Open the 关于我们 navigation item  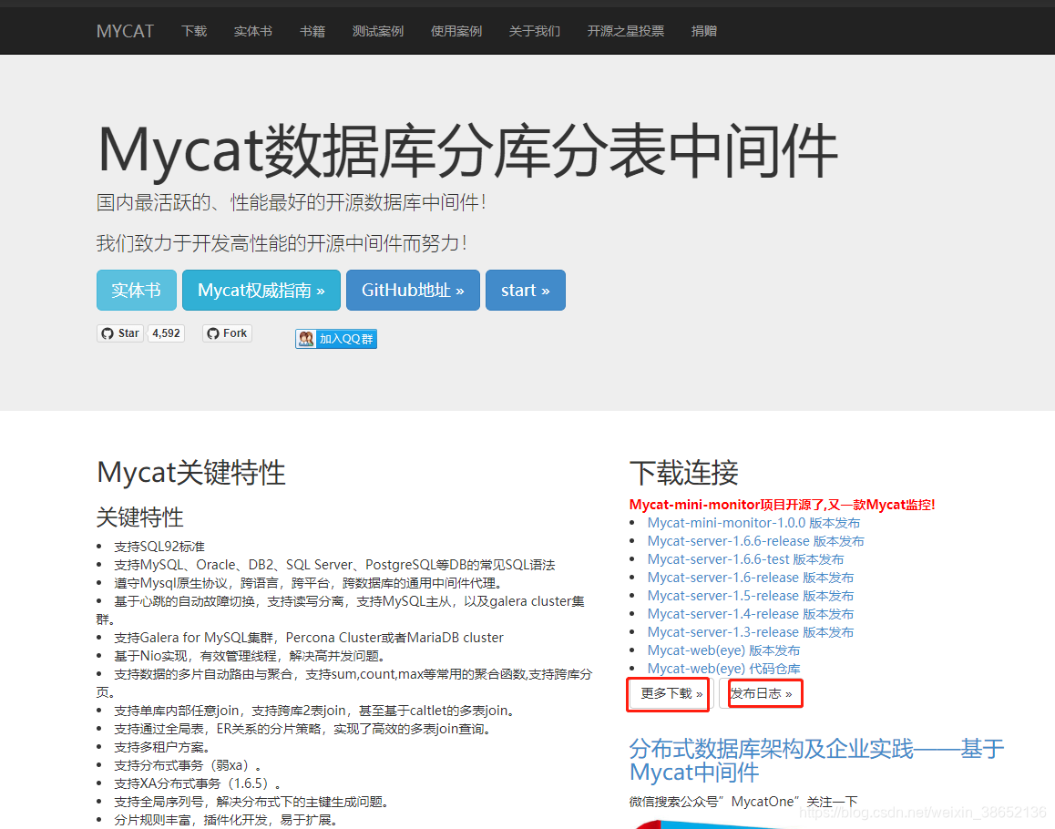click(534, 31)
